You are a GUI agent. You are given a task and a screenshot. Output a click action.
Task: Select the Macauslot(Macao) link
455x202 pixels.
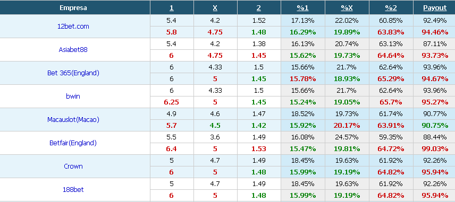pos(73,119)
